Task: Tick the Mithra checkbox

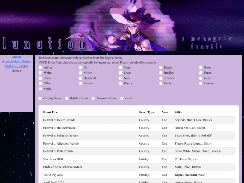Action: click(80, 73)
